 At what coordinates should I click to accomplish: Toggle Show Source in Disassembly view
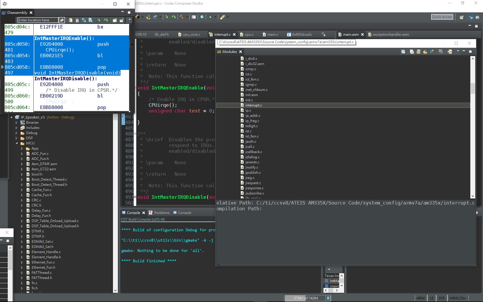click(91, 20)
